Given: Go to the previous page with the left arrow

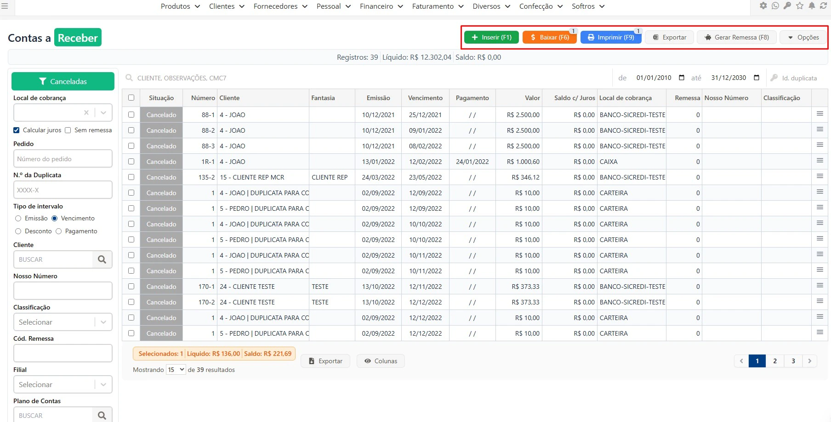Looking at the screenshot, I should coord(741,361).
